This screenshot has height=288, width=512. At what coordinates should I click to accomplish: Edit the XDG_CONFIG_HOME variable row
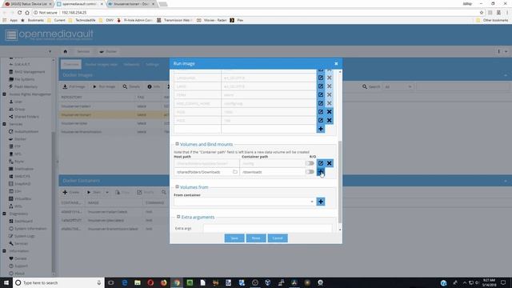pyautogui.click(x=321, y=103)
